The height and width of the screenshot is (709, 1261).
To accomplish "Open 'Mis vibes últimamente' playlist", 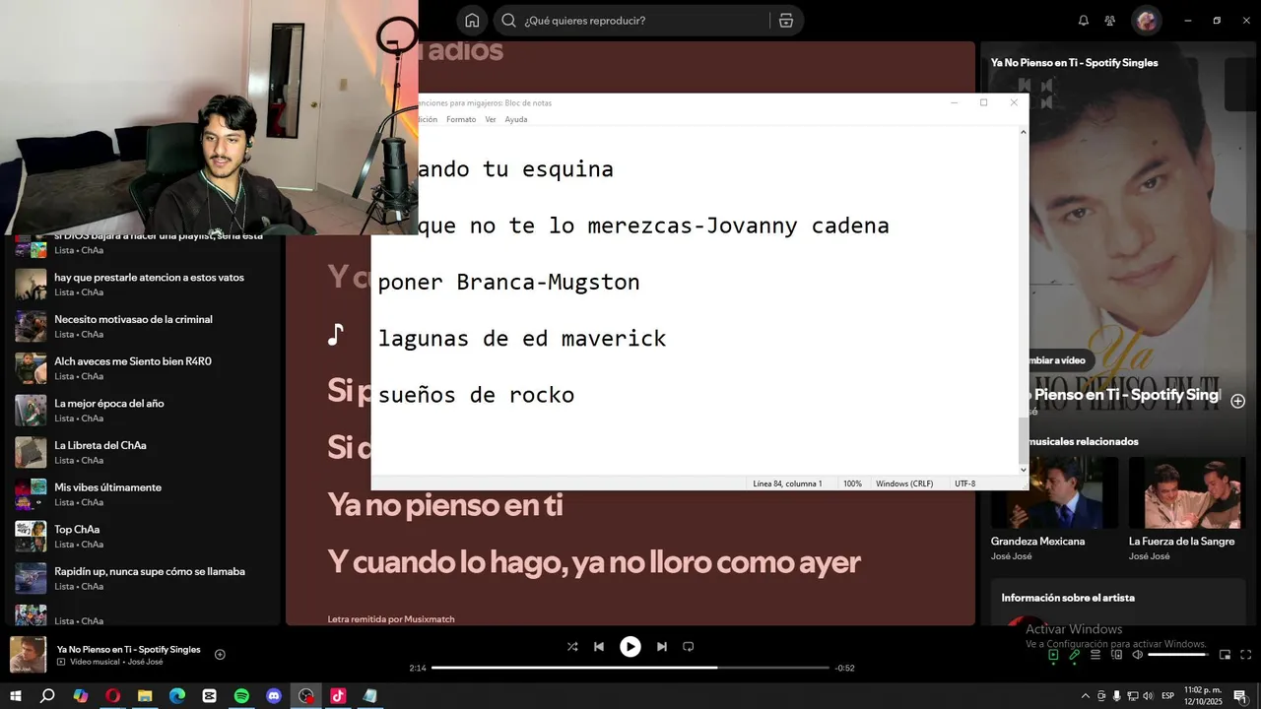I will (x=141, y=494).
